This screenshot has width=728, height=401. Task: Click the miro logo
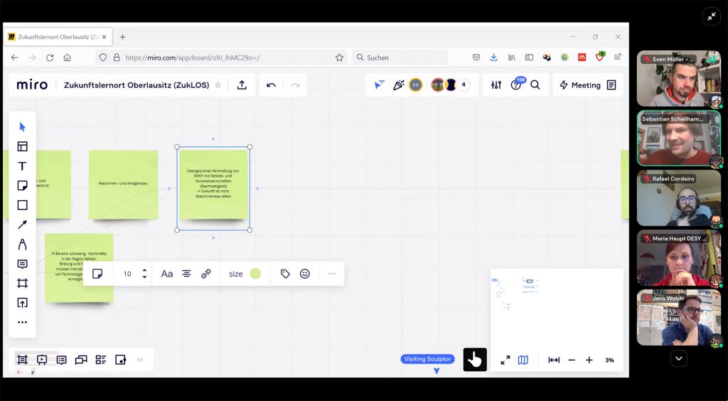(x=32, y=85)
